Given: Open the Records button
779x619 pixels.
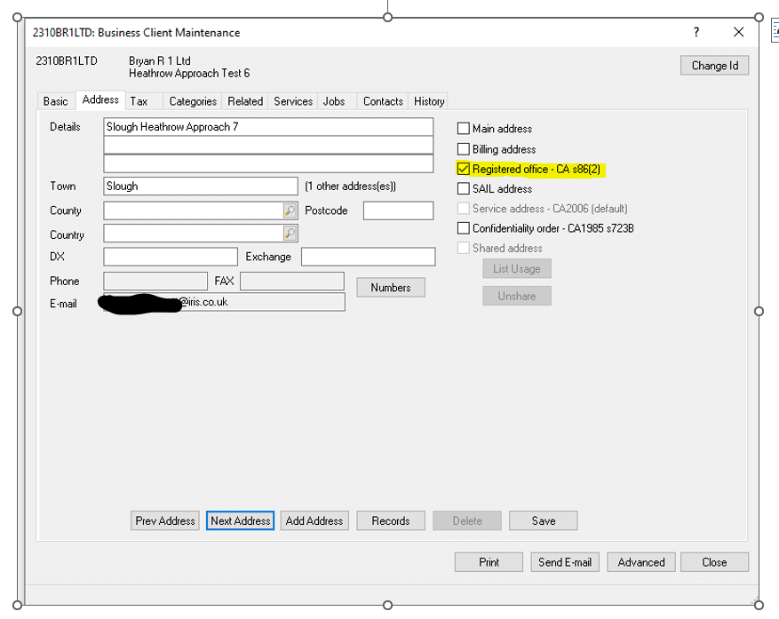Looking at the screenshot, I should tap(391, 520).
